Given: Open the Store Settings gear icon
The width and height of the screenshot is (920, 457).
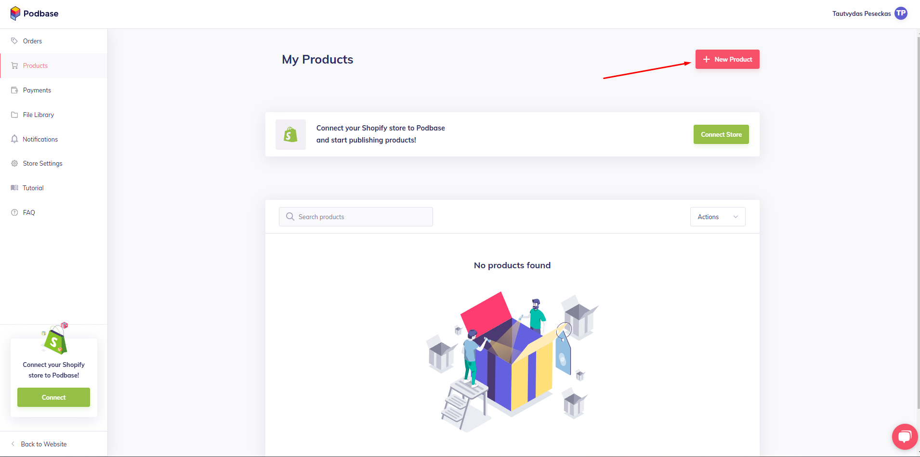Looking at the screenshot, I should pos(14,163).
